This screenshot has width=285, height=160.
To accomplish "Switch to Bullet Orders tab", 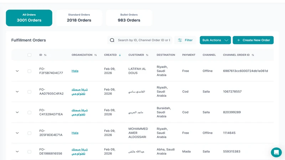I will pyautogui.click(x=129, y=18).
